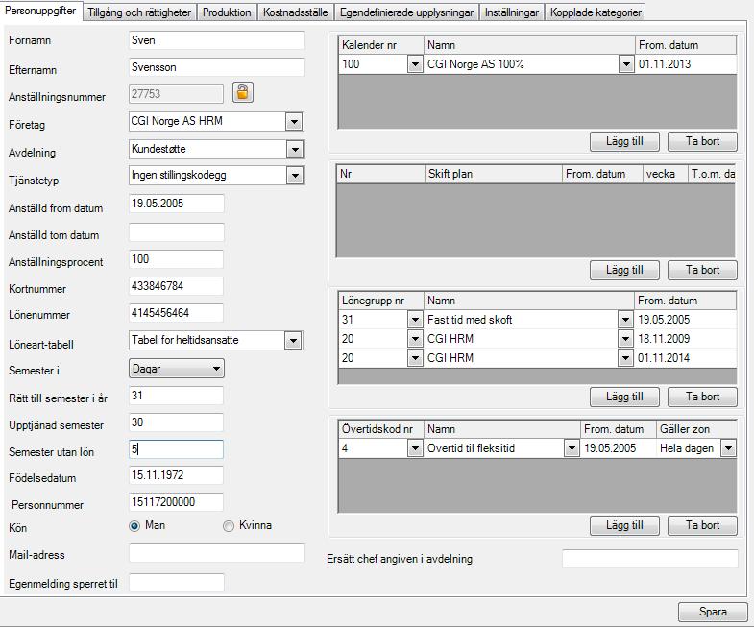Open Egendefinierade upplysningar tab
Viewport: 754px width, 627px height.
(406, 12)
